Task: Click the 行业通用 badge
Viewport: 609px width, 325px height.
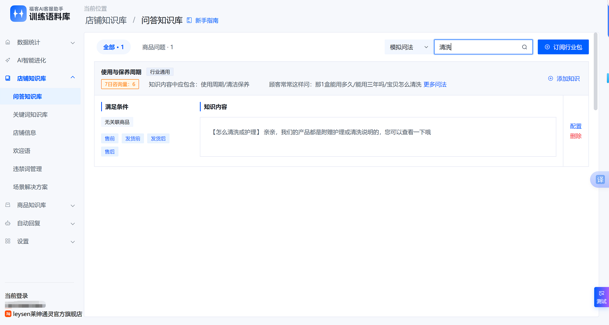Action: coord(160,72)
